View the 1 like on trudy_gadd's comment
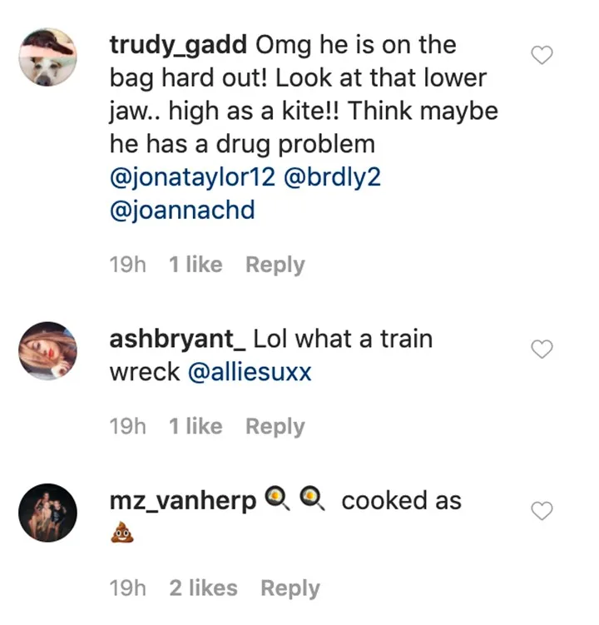Screen dimensions: 599x625 coord(196,265)
